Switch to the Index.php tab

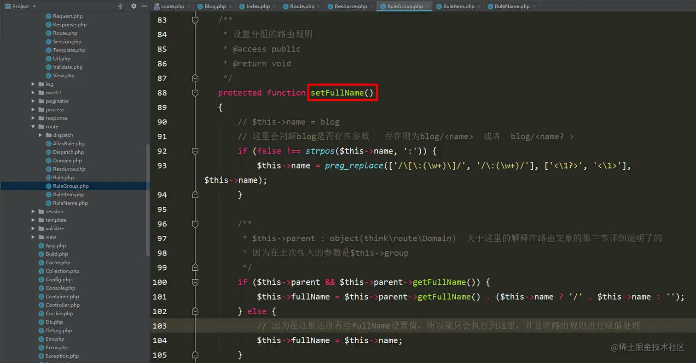tap(258, 6)
